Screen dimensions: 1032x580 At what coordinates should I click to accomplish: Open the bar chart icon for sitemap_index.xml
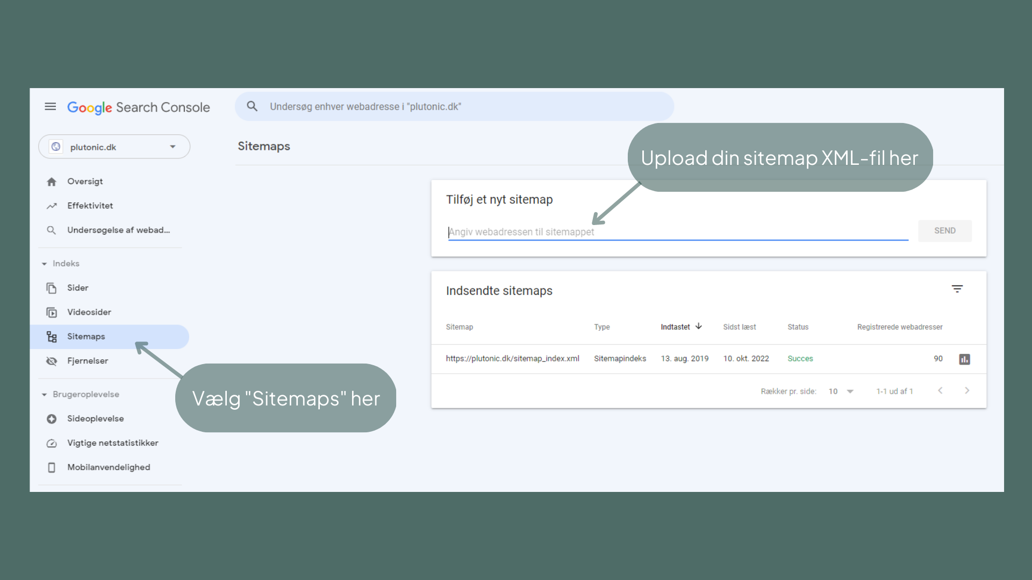point(965,359)
